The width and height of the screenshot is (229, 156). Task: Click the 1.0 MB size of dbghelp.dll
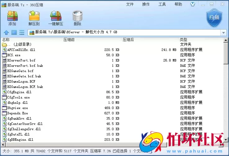[x=114, y=103]
